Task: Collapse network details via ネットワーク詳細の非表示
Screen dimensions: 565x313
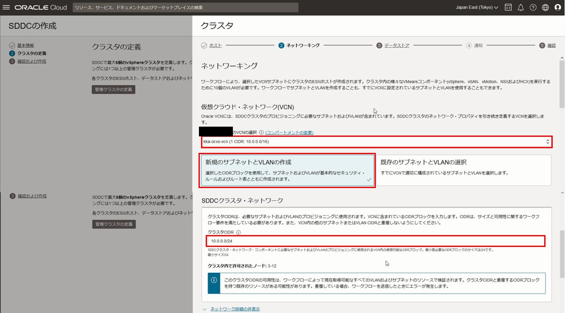Action: pos(235,309)
